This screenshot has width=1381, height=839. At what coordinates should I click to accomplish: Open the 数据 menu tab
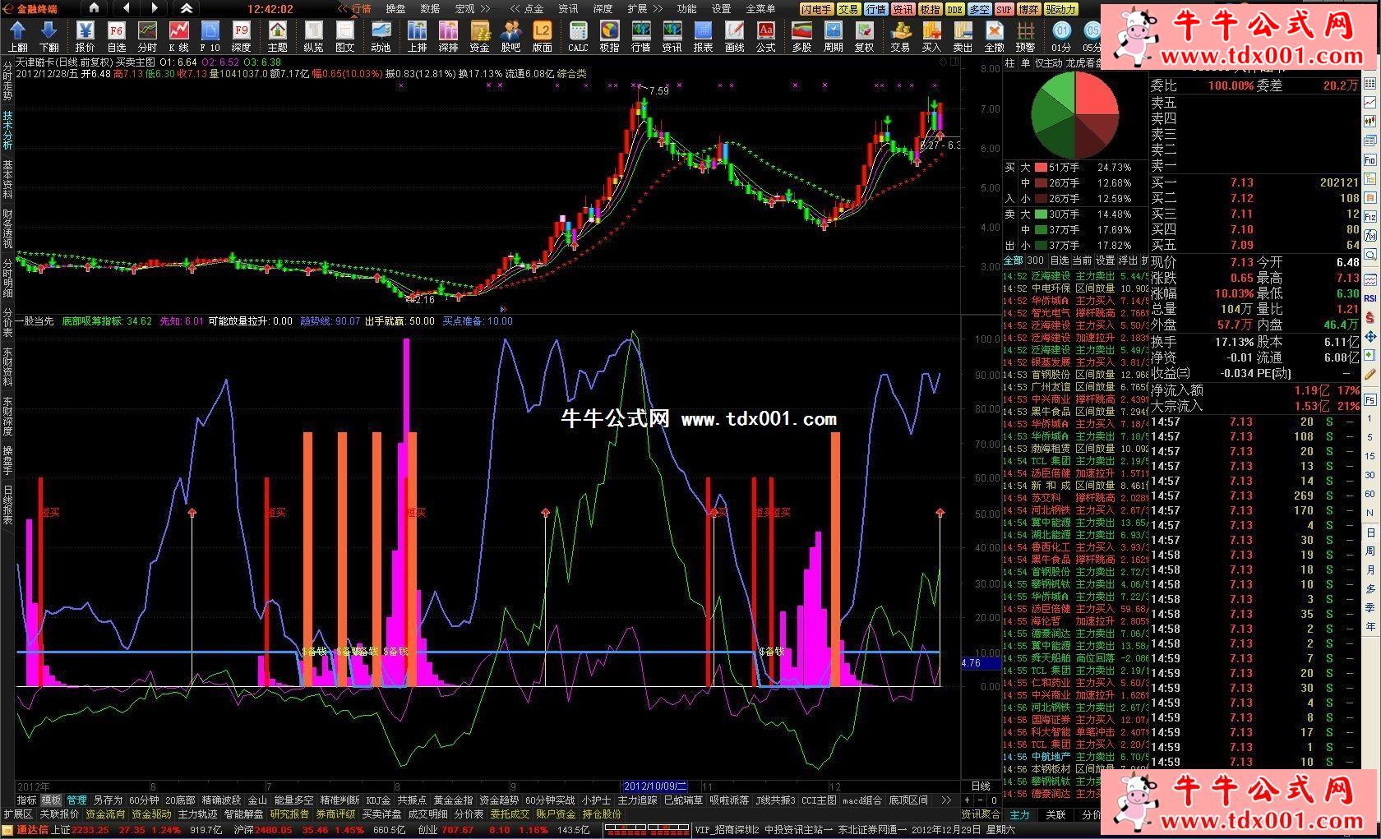pyautogui.click(x=430, y=9)
